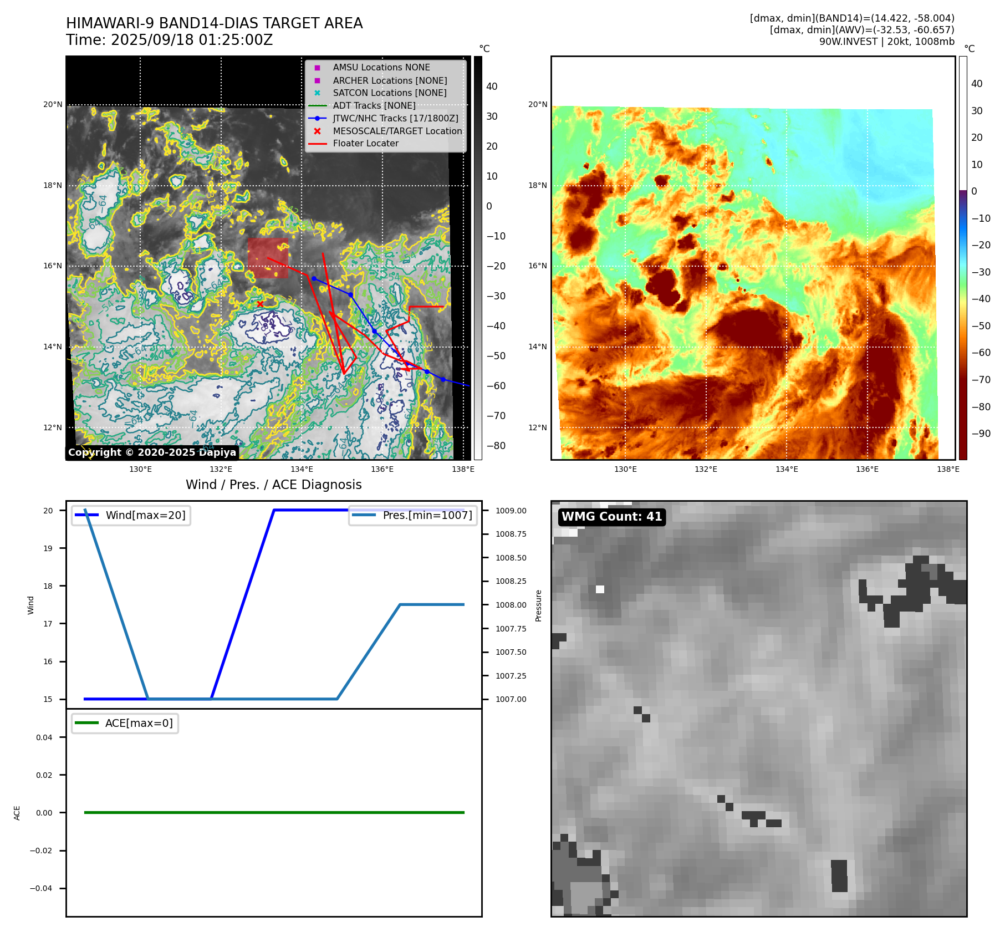
Task: Click the 'WMG Count: 41' label
Action: point(612,516)
